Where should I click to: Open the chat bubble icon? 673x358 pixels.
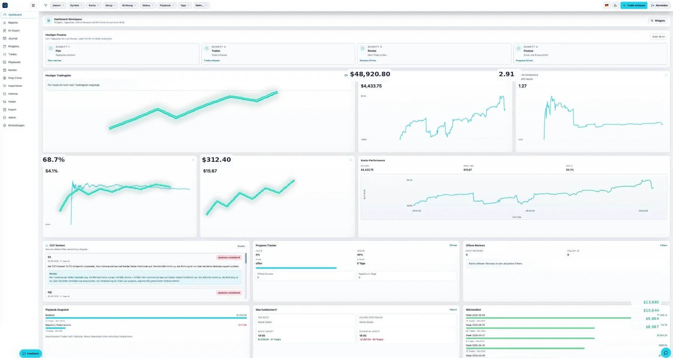point(666,352)
